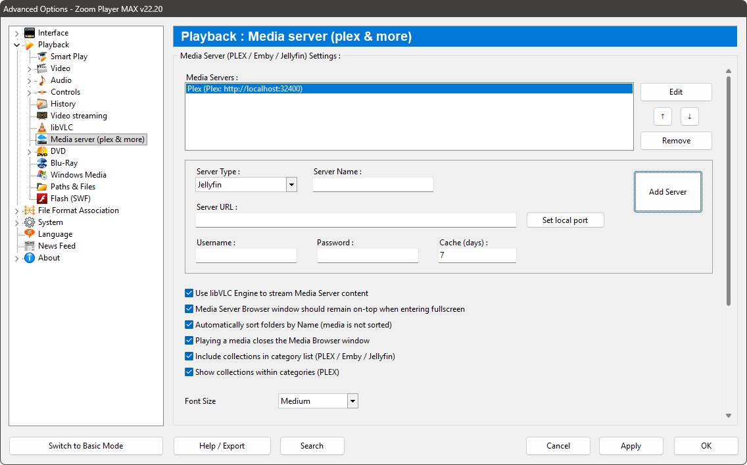Toggle showing collections within categories (PLEX)
747x465 pixels.
click(189, 372)
